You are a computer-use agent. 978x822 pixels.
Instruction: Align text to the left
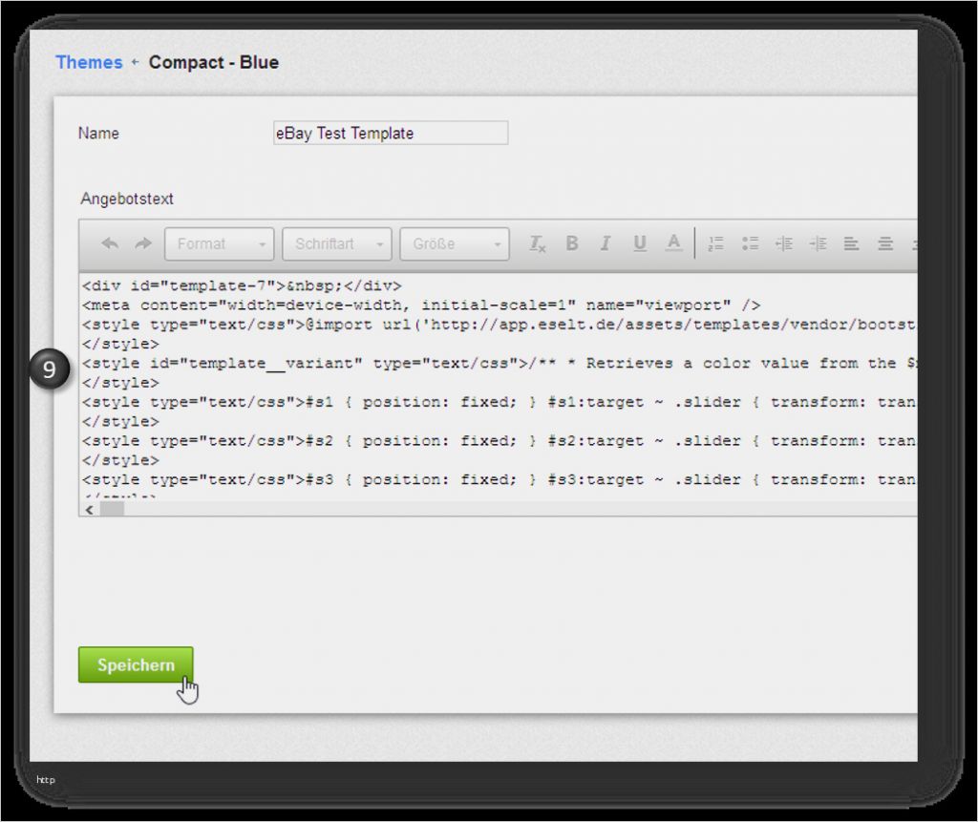pos(851,243)
